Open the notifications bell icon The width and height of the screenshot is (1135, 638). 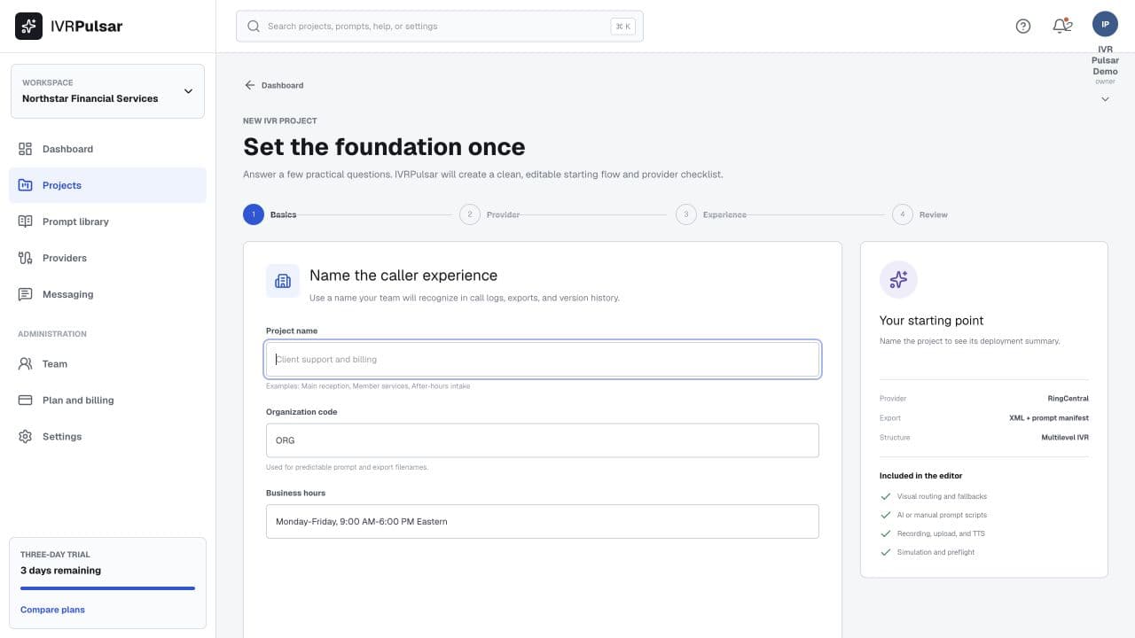pos(1062,26)
